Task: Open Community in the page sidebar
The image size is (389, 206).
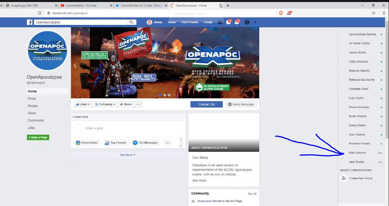Action: [x=36, y=120]
